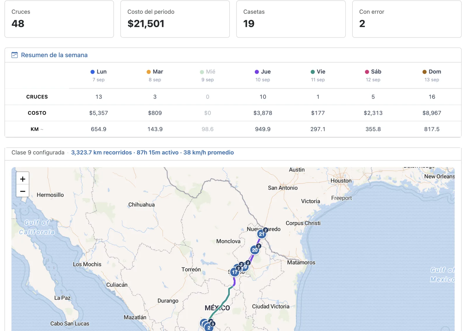Open the Con error 2 card

point(407,19)
